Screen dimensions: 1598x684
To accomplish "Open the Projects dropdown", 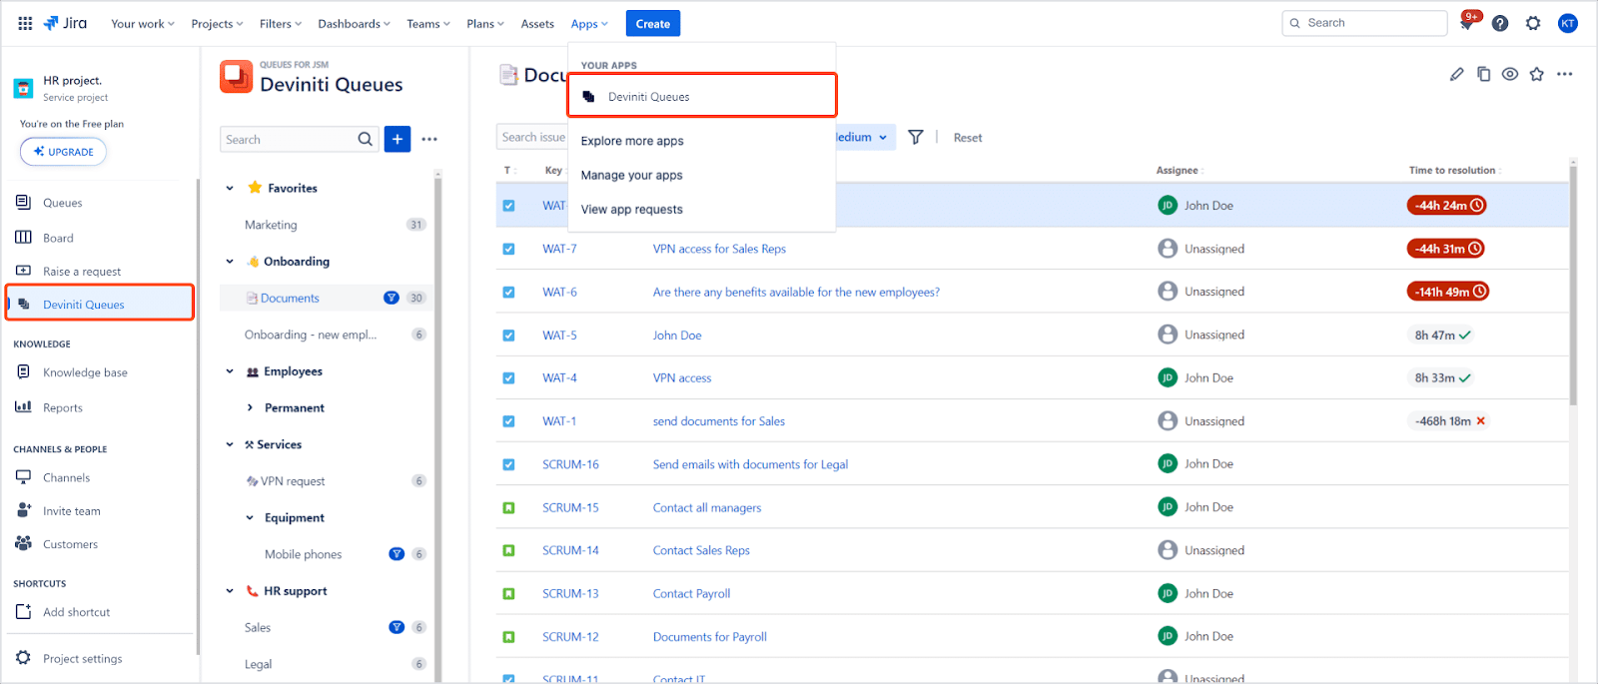I will [x=217, y=24].
